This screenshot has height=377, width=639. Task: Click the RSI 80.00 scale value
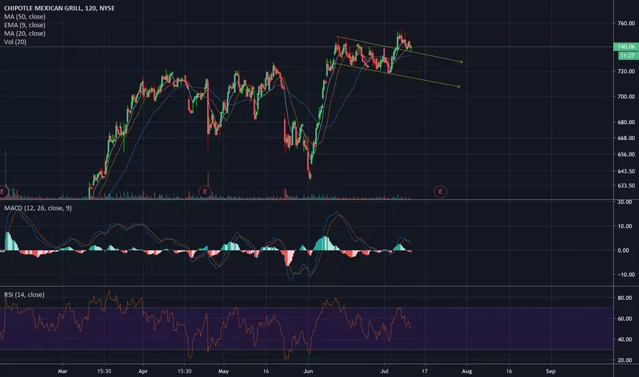coord(626,298)
